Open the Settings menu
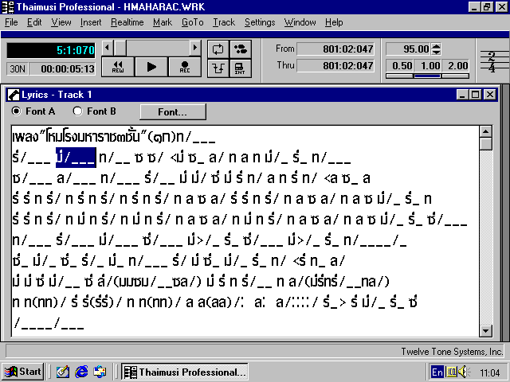 click(260, 22)
